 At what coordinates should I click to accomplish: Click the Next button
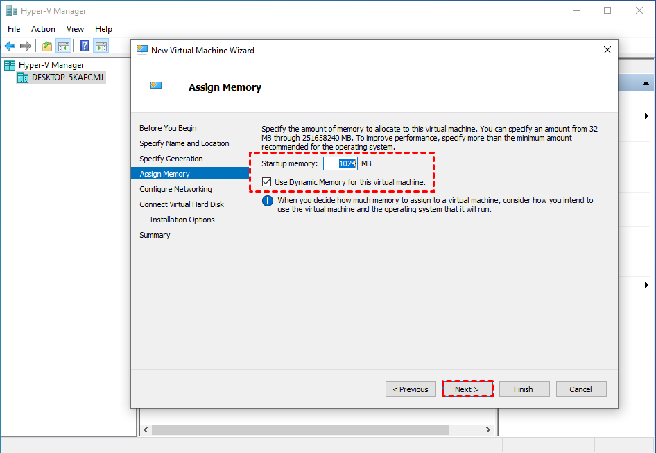point(467,389)
